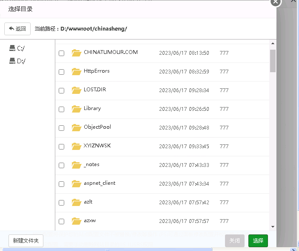Click folder icon of HttpErrors
The width and height of the screenshot is (299, 251).
click(77, 72)
